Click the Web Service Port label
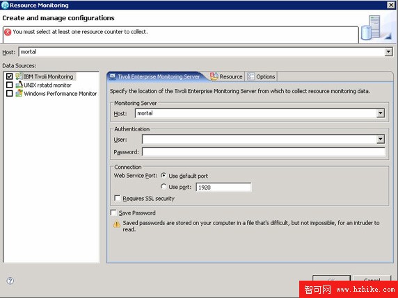The width and height of the screenshot is (398, 298). pos(136,175)
